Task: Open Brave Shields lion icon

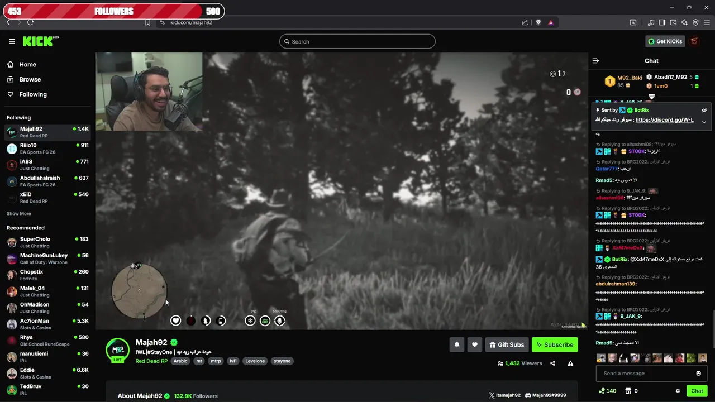Action: click(538, 22)
